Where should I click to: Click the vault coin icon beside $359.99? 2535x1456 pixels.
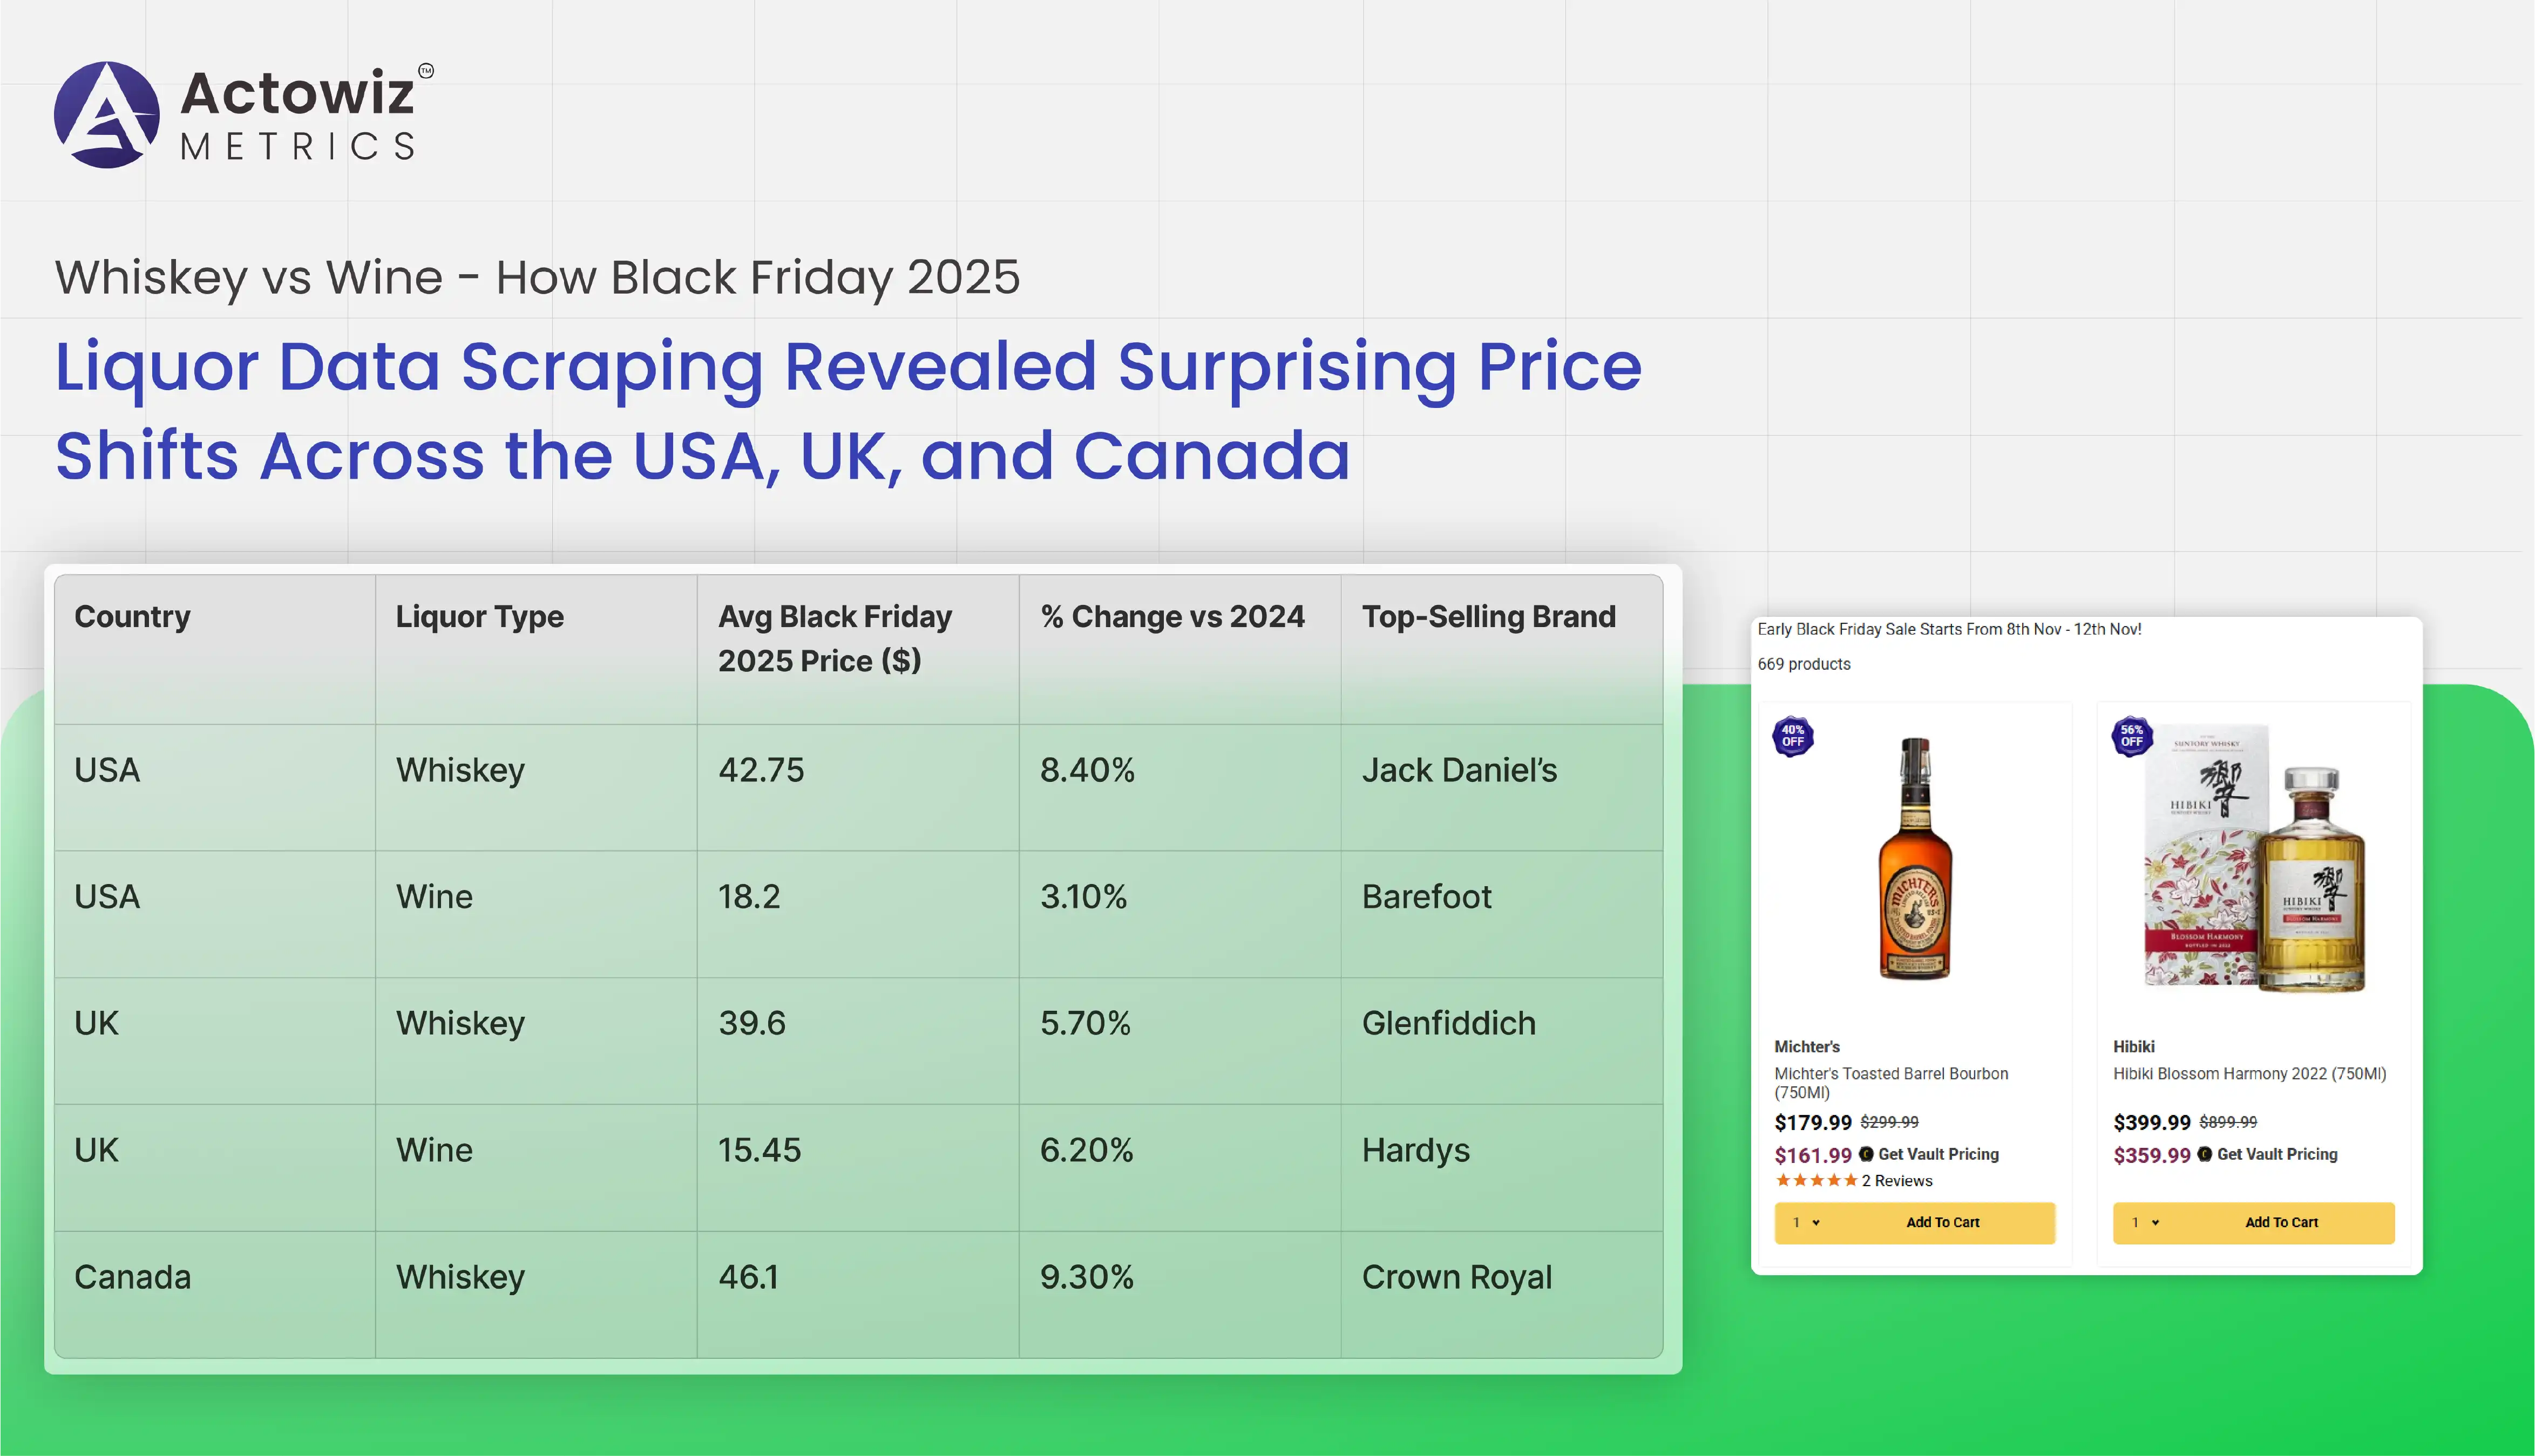click(2204, 1154)
